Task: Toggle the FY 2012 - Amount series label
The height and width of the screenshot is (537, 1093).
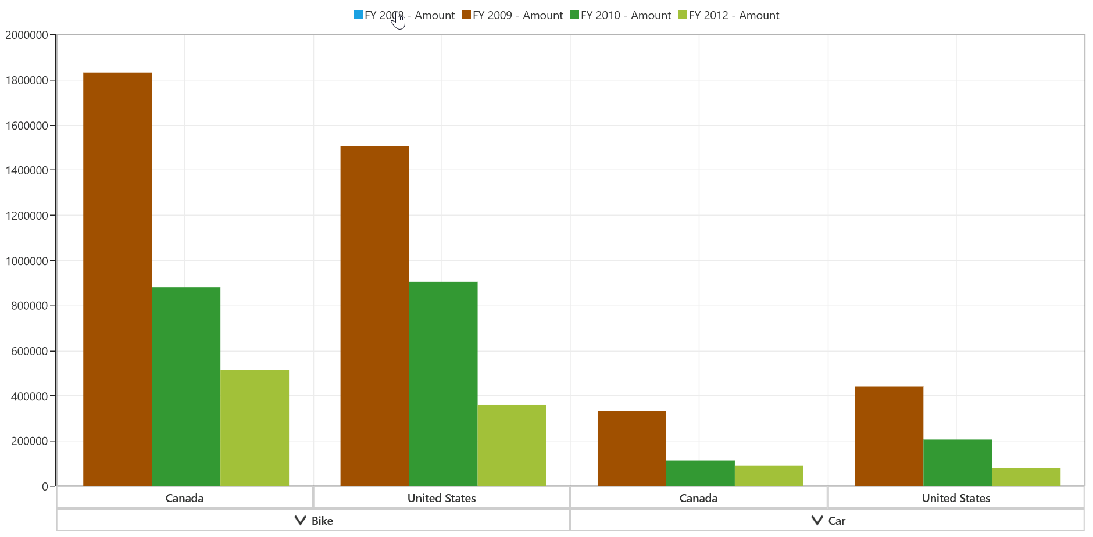Action: (x=734, y=16)
